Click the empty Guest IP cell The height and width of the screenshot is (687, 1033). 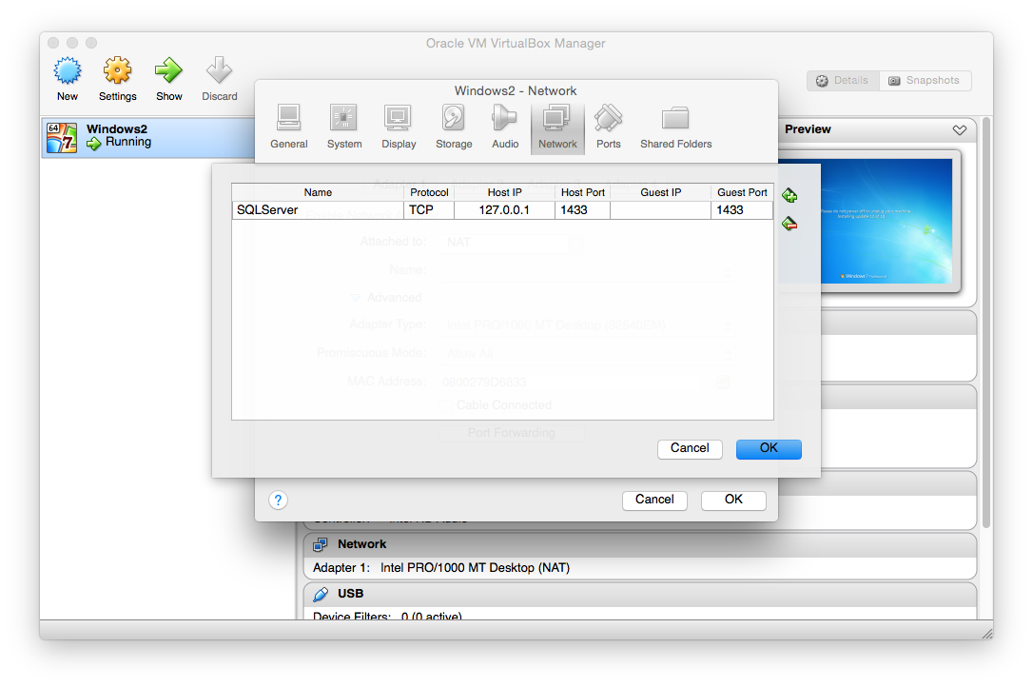coord(661,210)
